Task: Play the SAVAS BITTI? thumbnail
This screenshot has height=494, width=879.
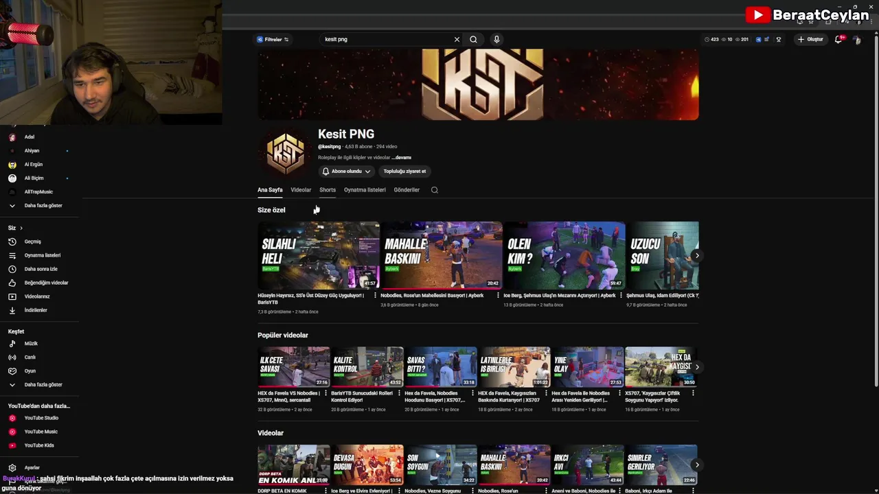Action: 441,367
